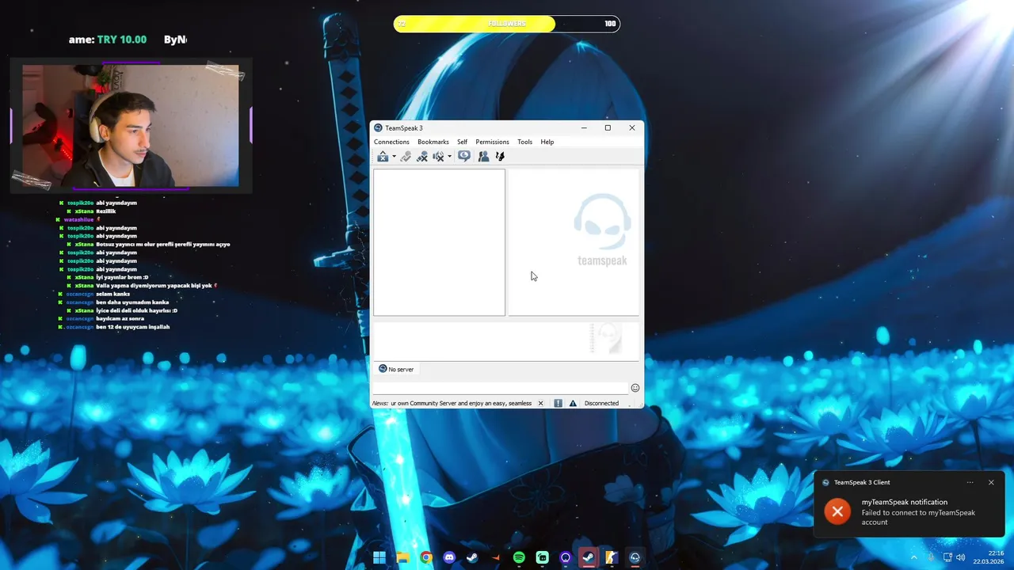Click the first Steam icon beside Discord

472,557
